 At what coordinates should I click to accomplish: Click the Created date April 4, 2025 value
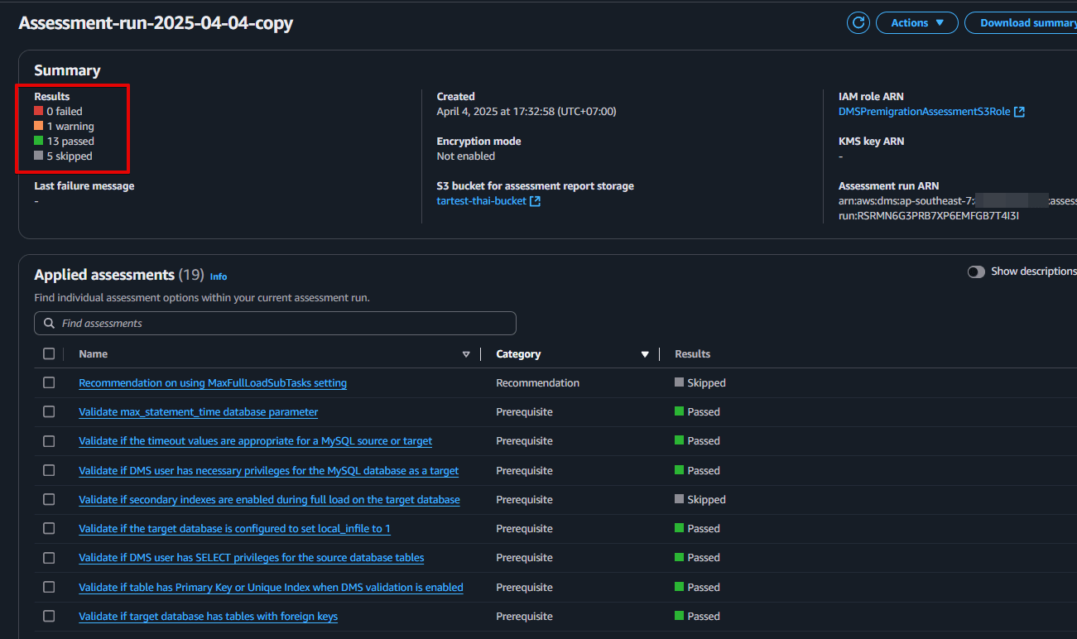526,112
